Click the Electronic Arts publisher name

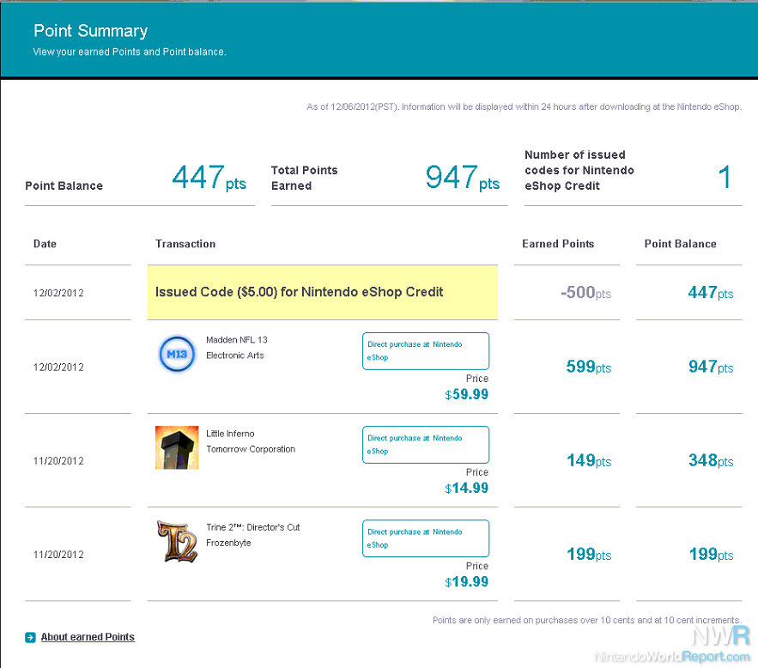tap(235, 355)
